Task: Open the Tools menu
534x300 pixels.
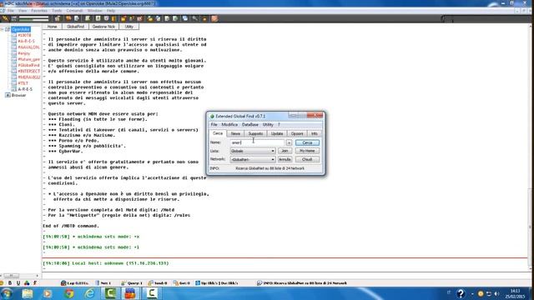Action: pos(57,11)
